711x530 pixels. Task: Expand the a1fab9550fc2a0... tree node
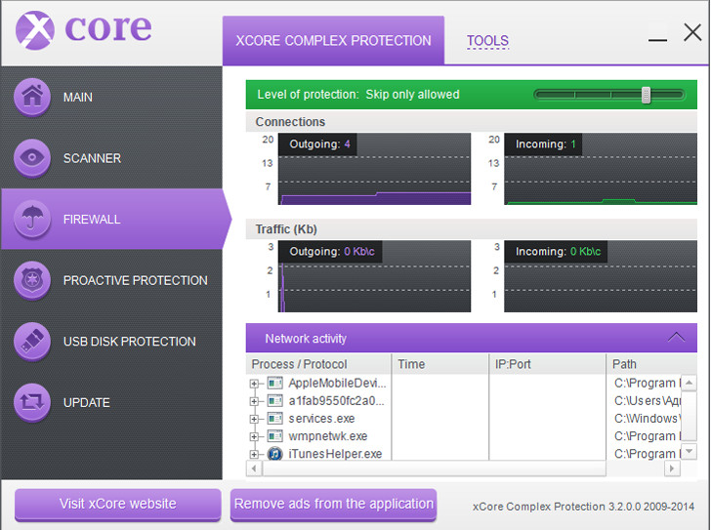254,401
